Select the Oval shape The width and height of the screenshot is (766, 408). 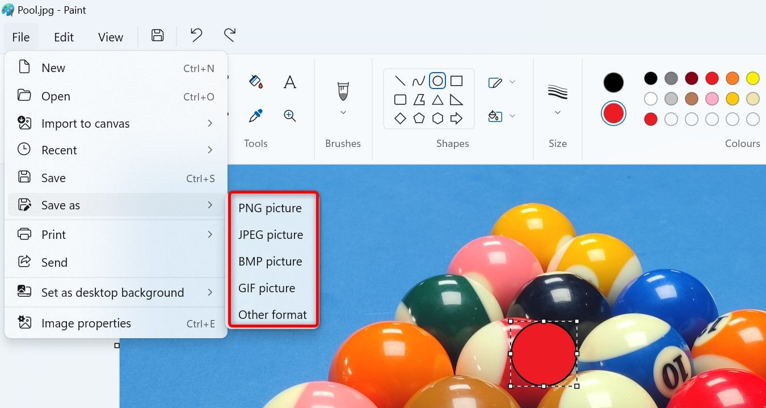(x=437, y=81)
